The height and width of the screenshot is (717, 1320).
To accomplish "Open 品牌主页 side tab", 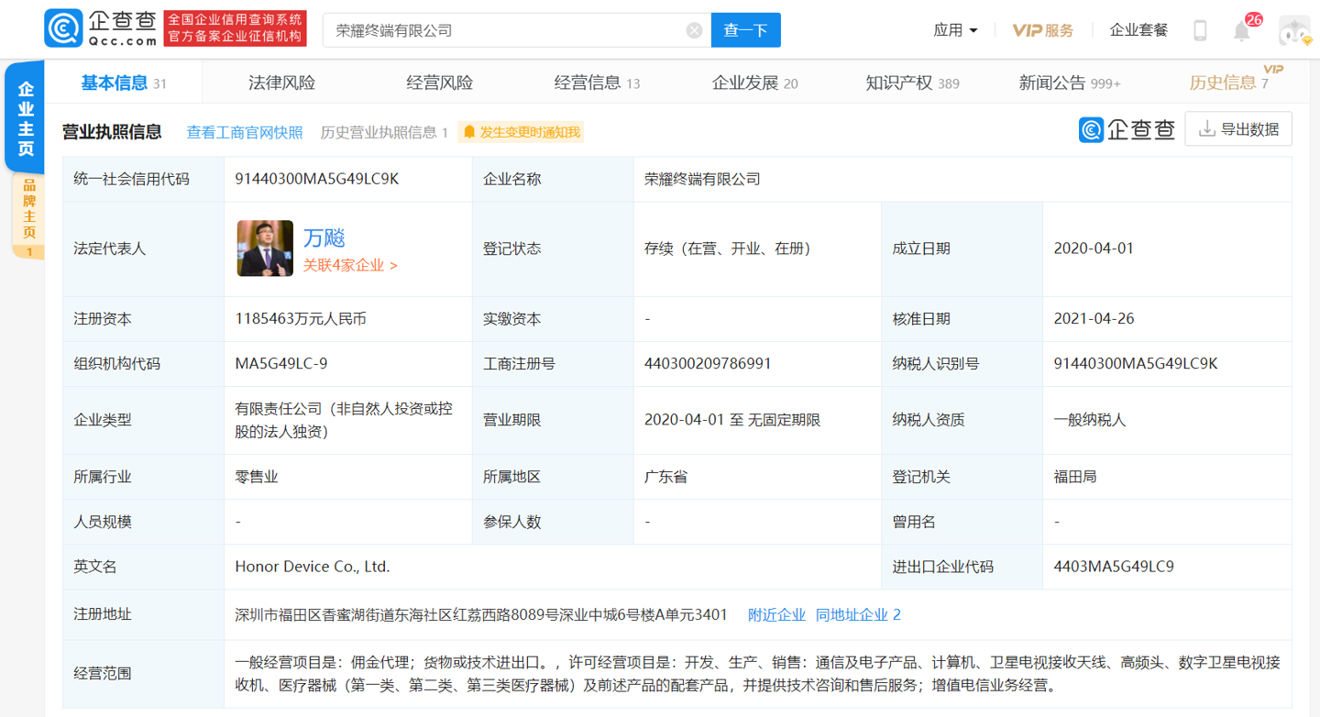I will pyautogui.click(x=28, y=216).
